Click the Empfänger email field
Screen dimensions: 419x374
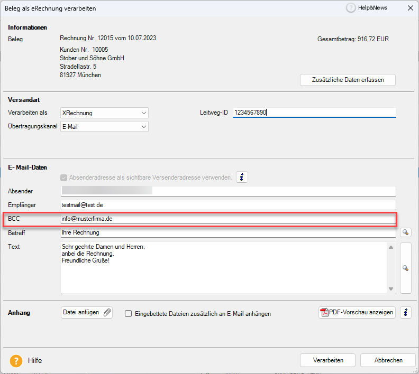(227, 205)
